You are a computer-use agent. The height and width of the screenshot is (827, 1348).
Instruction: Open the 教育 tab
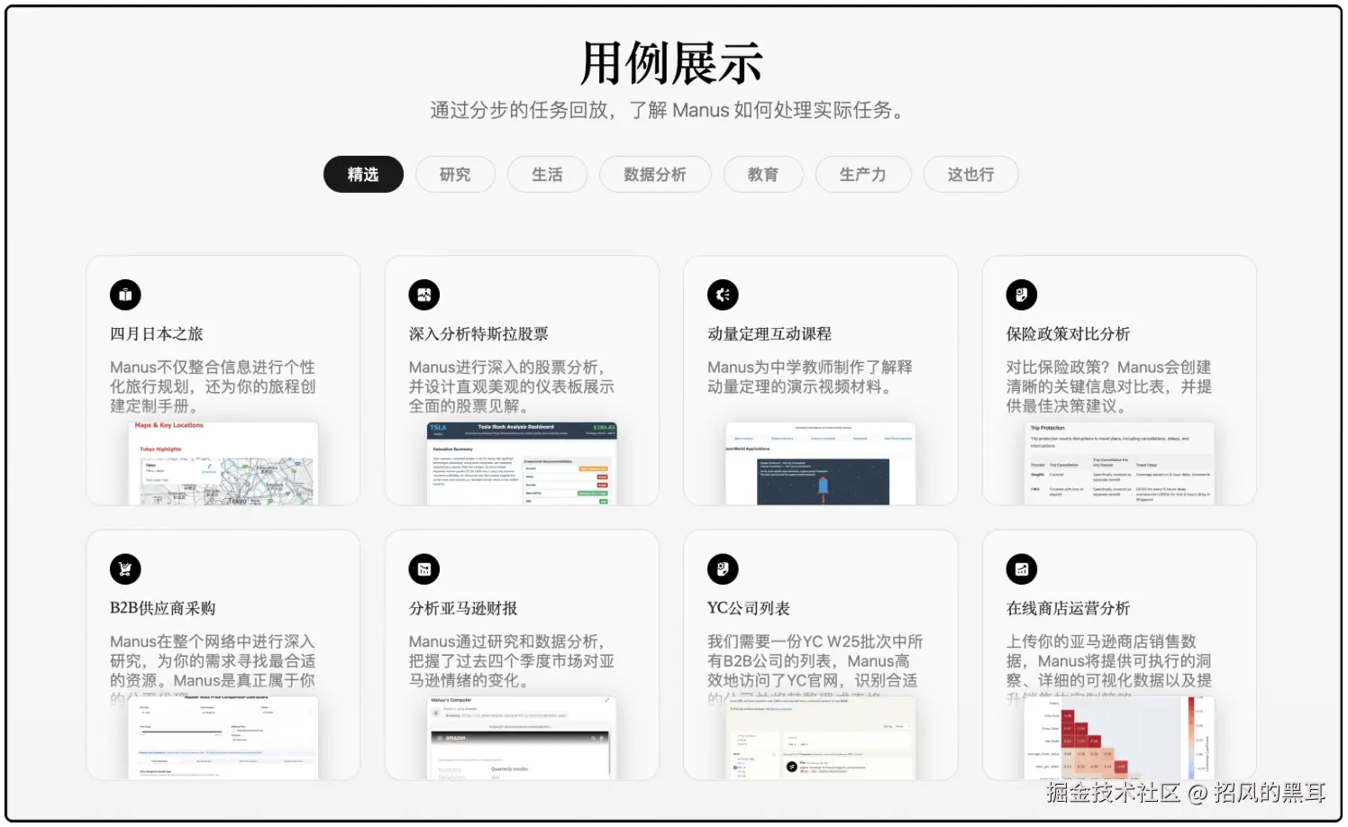tap(763, 175)
